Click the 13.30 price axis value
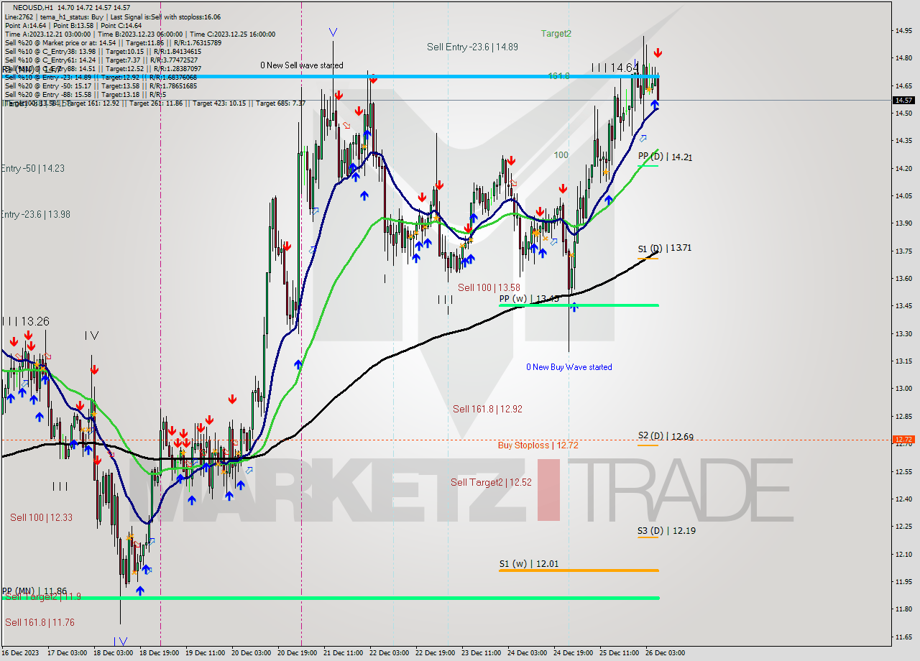The width and height of the screenshot is (920, 661). 903,333
